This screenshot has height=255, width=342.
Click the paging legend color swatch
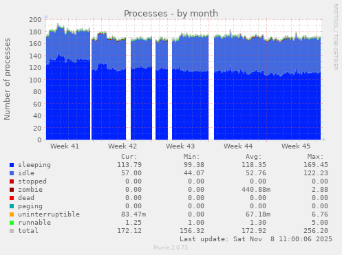point(12,206)
